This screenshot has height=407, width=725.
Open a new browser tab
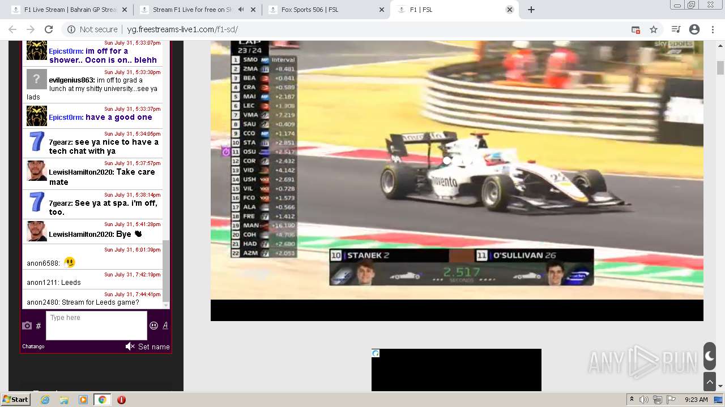point(531,10)
